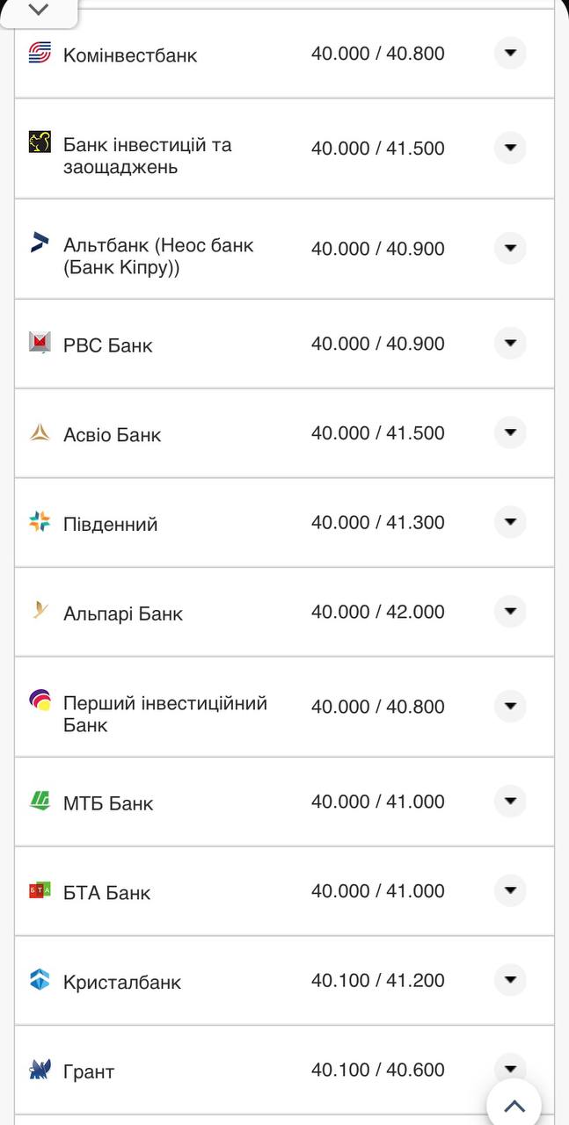Collapse the top panel chevron

39,11
